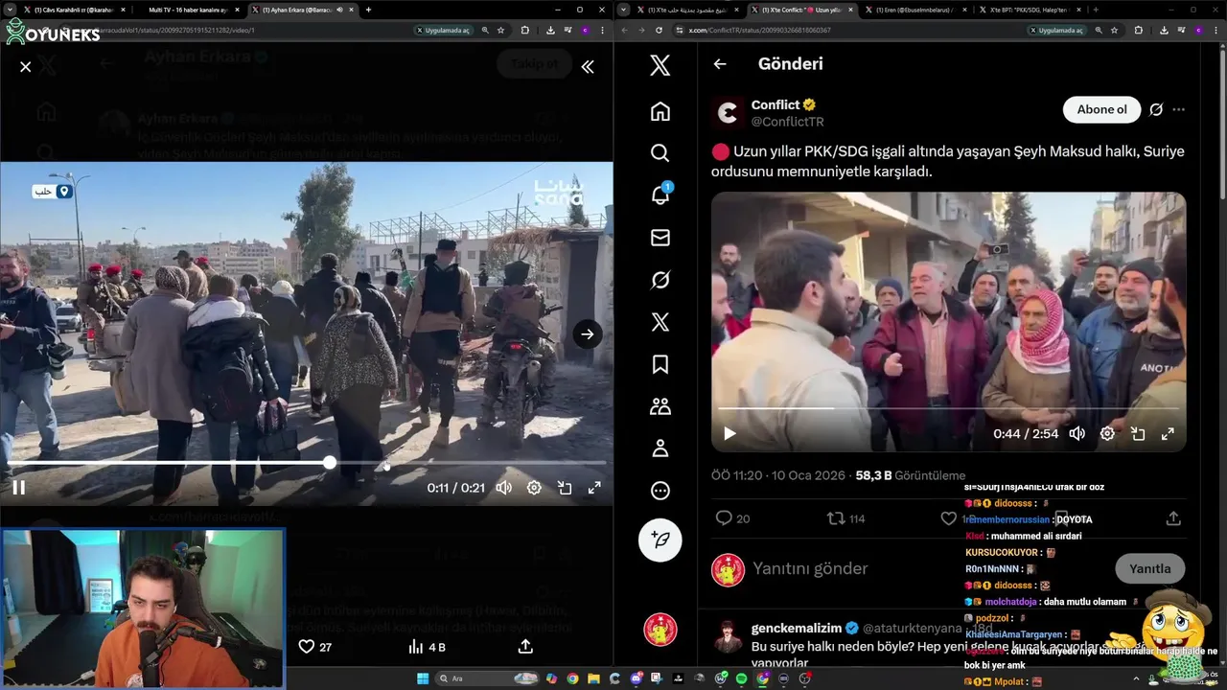The width and height of the screenshot is (1227, 690).
Task: Collapse the side panel with double chevron
Action: pyautogui.click(x=588, y=66)
